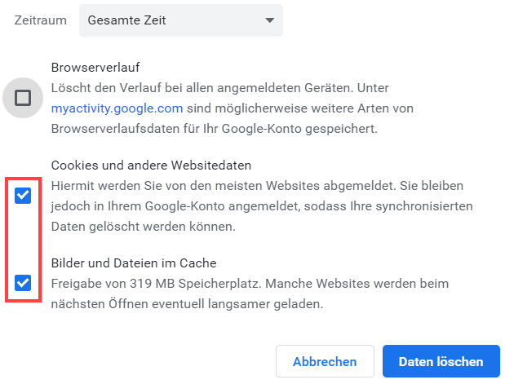Enable the Browserverlauf checkbox
This screenshot has width=505, height=384.
23,99
